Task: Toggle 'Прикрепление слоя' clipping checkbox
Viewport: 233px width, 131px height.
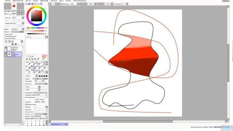Action: click(x=5, y=36)
